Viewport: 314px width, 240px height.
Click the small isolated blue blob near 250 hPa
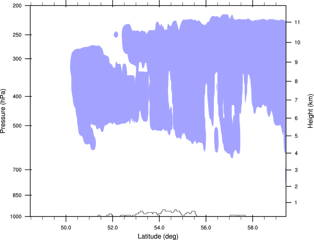pyautogui.click(x=116, y=34)
